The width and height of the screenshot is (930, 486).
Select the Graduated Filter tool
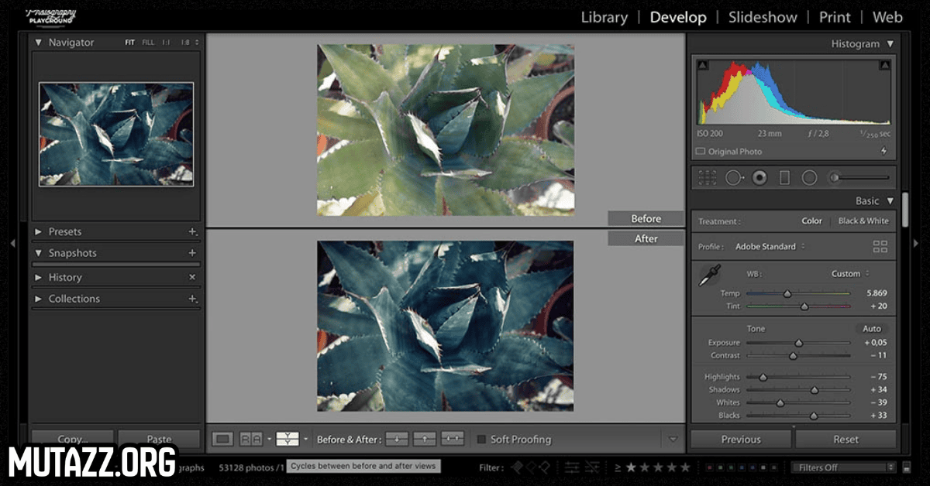pos(784,178)
